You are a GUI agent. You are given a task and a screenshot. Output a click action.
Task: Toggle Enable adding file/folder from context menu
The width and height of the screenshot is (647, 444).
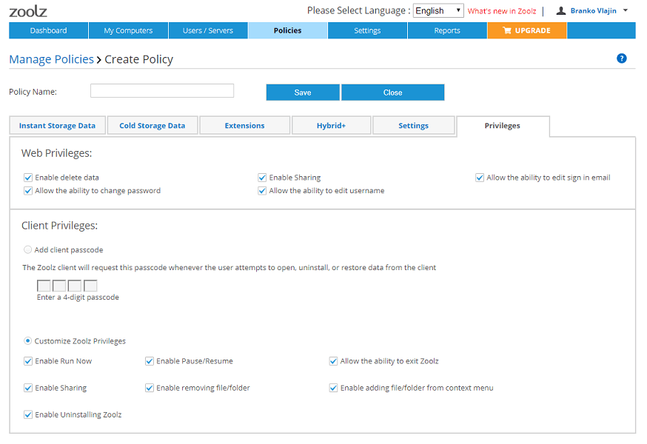point(333,388)
